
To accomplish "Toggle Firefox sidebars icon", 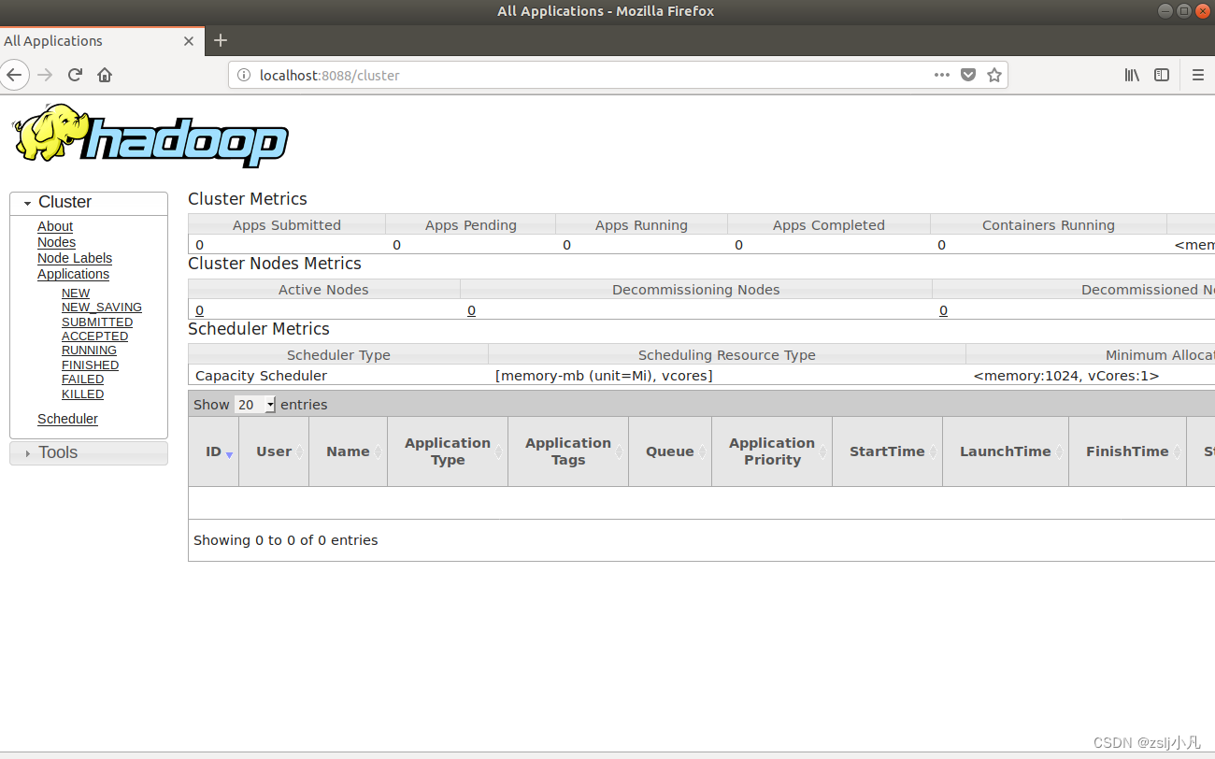I will click(x=1162, y=75).
